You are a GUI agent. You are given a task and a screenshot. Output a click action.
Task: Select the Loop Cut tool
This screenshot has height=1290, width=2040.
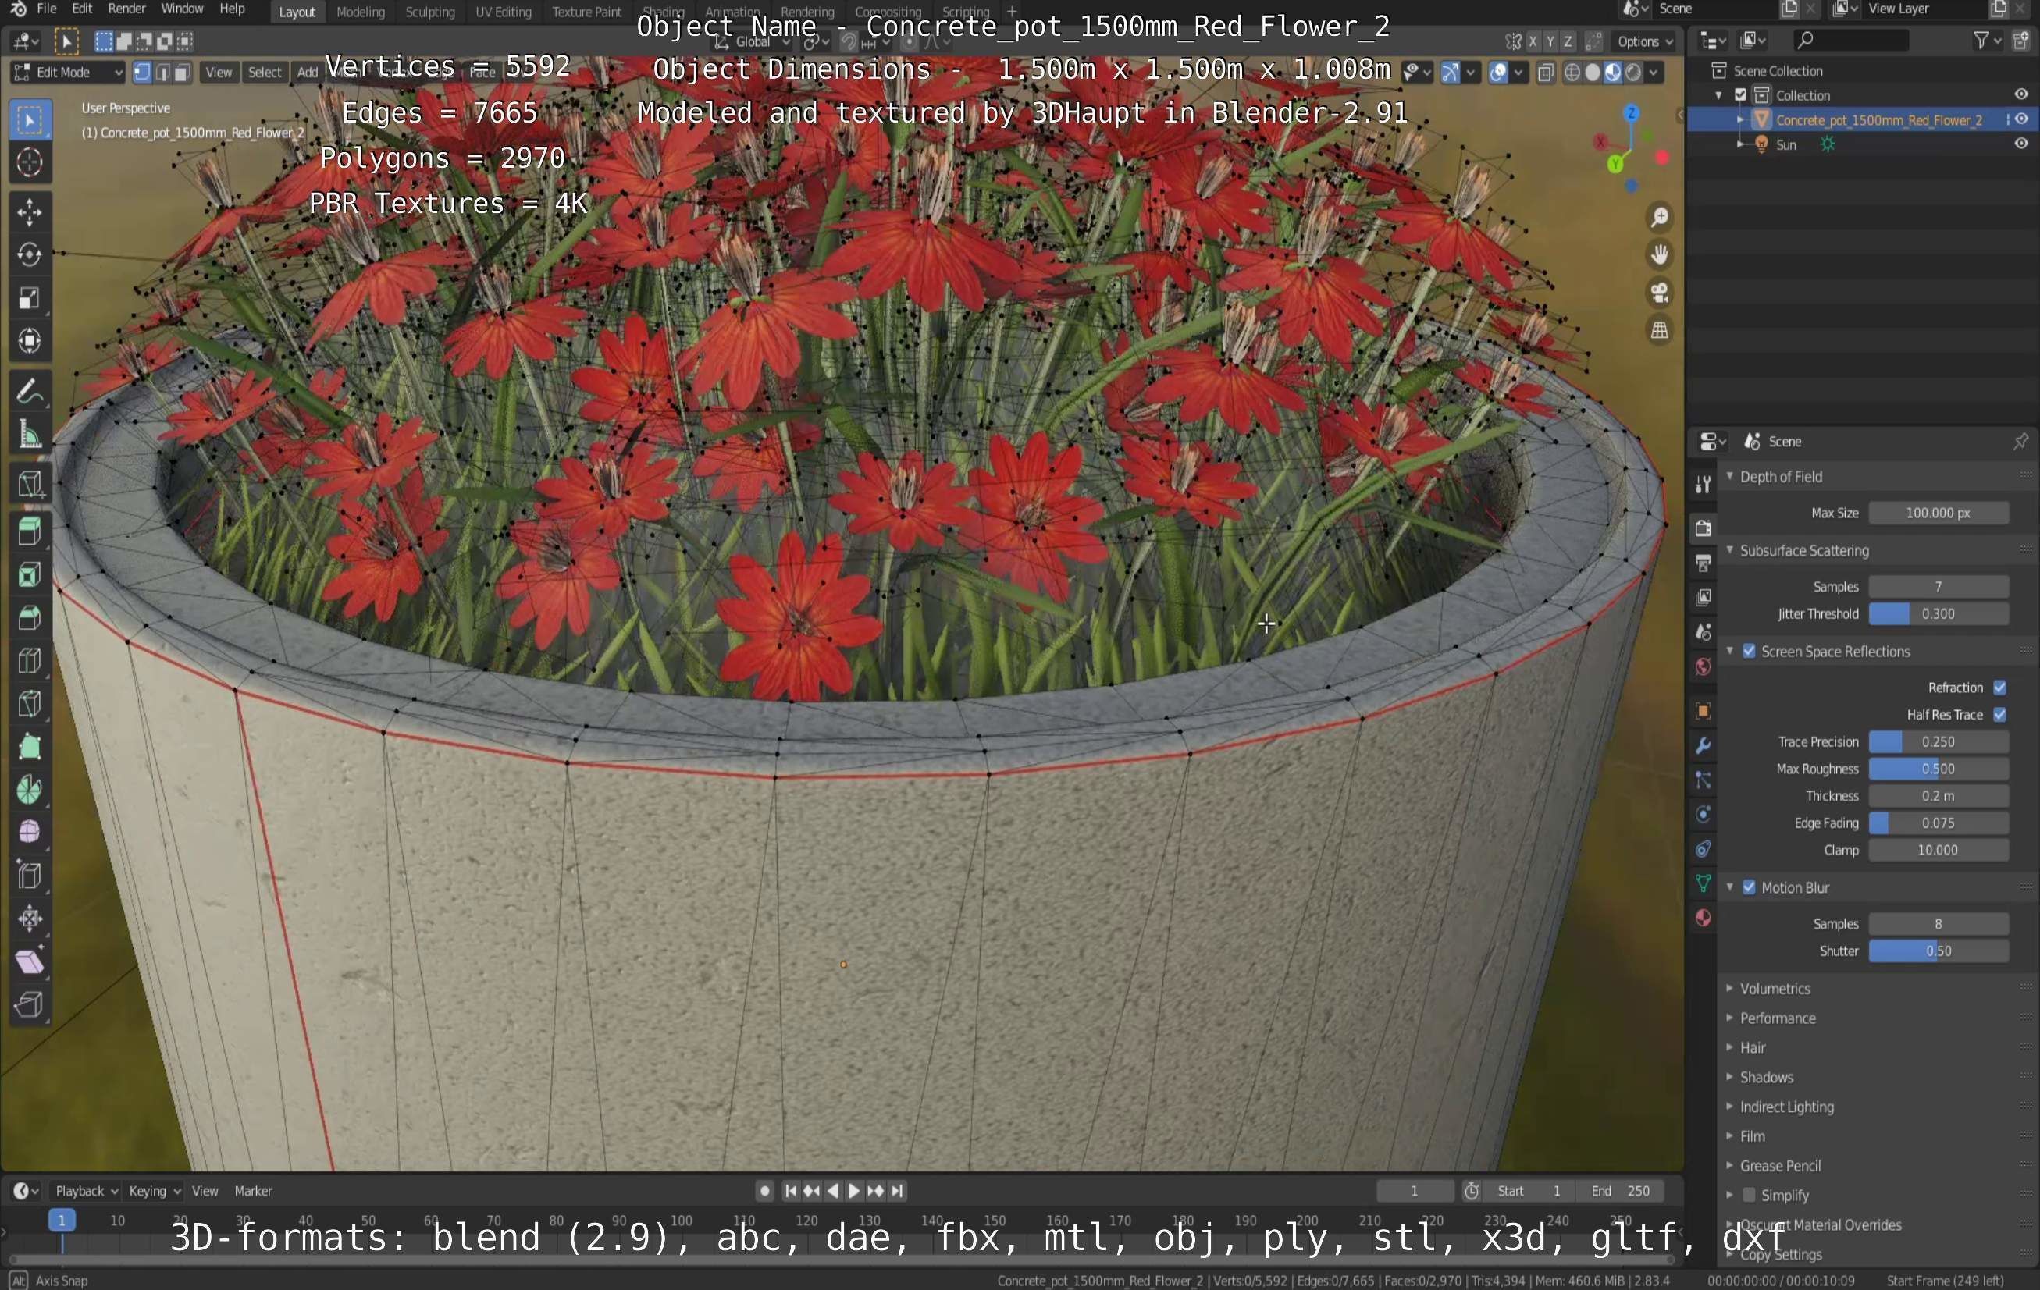coord(30,661)
